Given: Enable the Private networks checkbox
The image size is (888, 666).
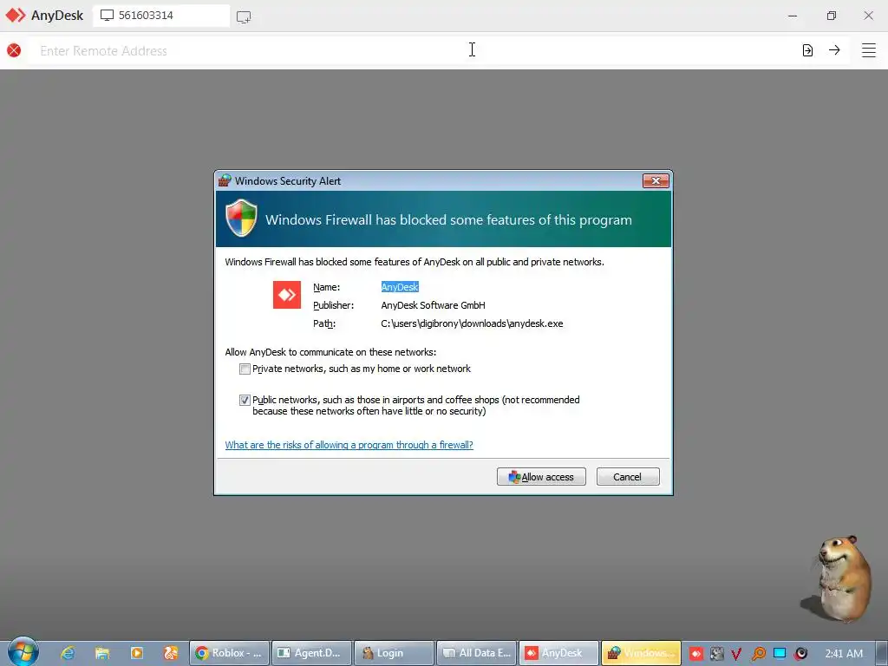Looking at the screenshot, I should click(245, 369).
